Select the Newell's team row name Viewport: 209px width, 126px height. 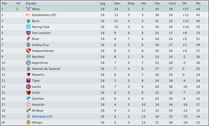click(38, 75)
